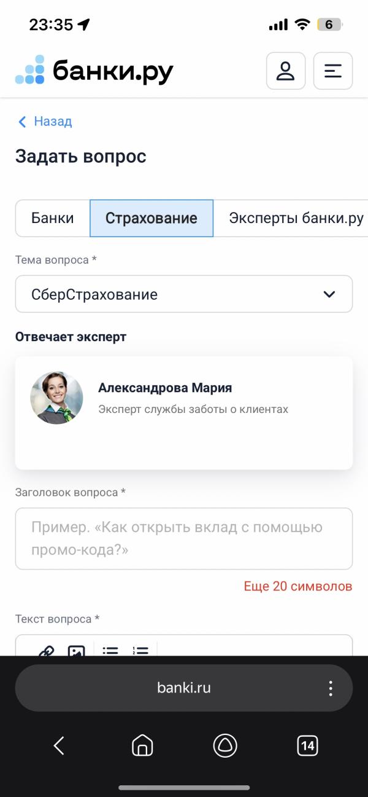Click the question title input field
Viewport: 368px width, 797px height.
pos(184,538)
